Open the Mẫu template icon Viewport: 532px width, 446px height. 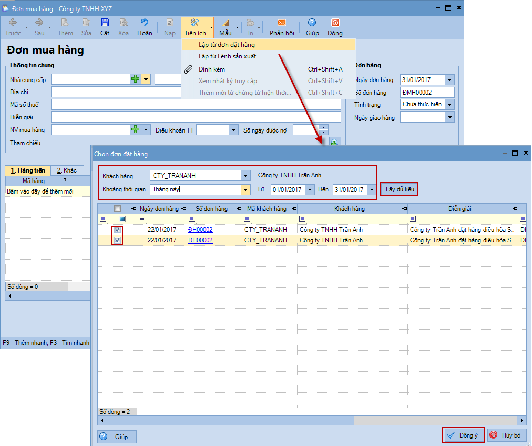[x=226, y=23]
